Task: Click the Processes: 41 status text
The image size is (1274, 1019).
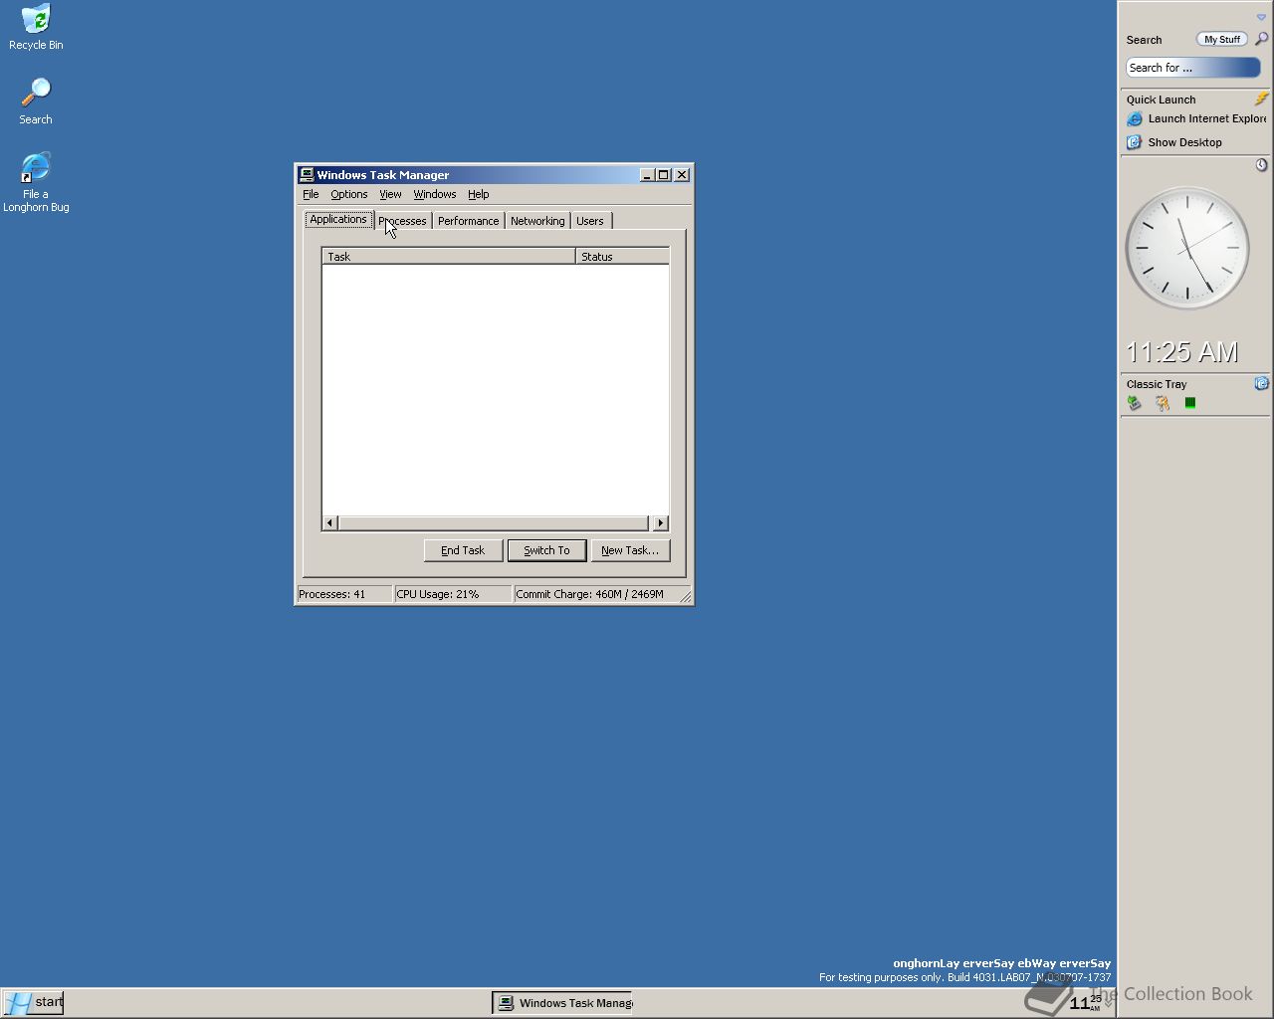Action: coord(331,594)
